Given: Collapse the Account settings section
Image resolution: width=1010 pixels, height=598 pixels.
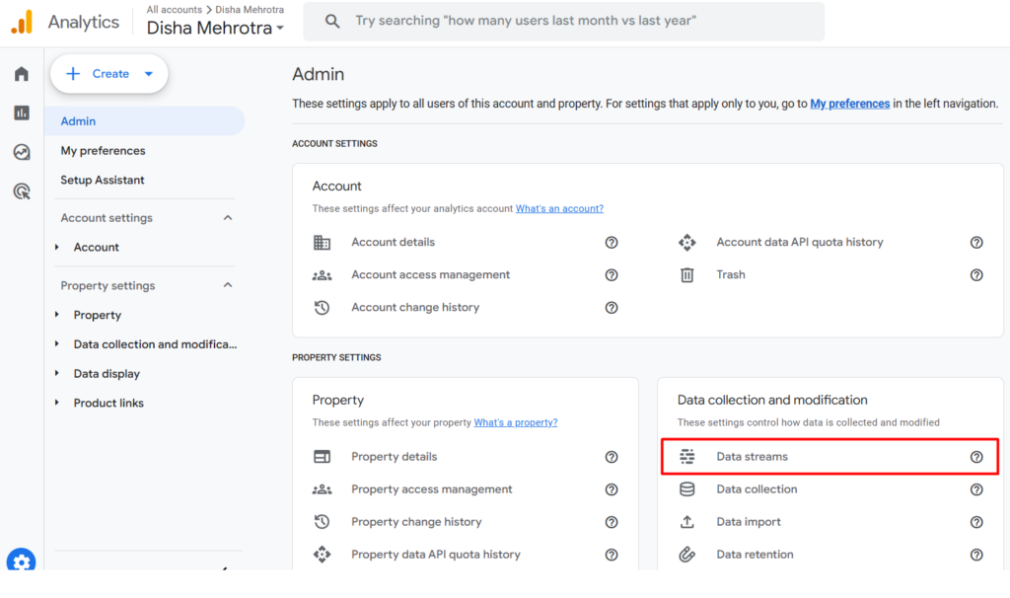Looking at the screenshot, I should click(228, 218).
